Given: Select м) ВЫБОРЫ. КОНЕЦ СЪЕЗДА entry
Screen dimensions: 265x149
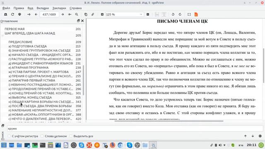Looking at the screenshot, I should [x=30, y=98].
